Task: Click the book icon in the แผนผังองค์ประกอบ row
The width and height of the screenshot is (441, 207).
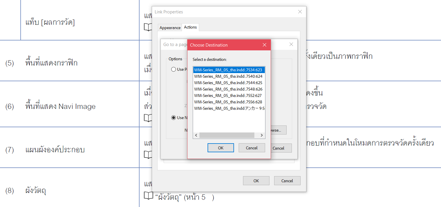Action: (x=149, y=155)
